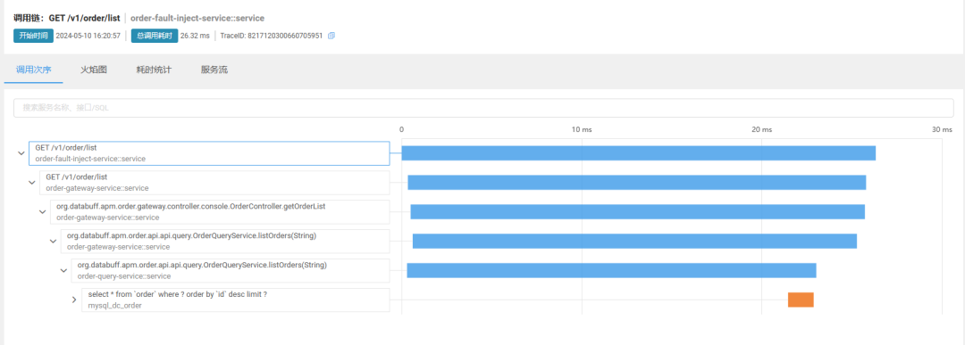
Task: Collapse the OrderController.getOrderList span
Action: [43, 212]
